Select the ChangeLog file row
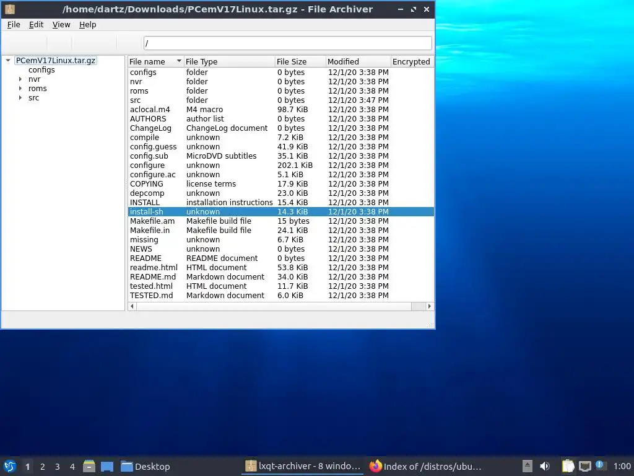634x476 pixels. [281, 128]
